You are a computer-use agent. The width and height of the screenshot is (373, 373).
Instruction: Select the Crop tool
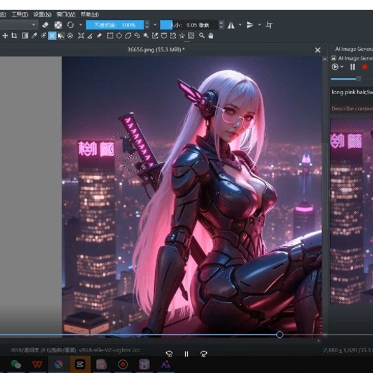[x=14, y=36]
